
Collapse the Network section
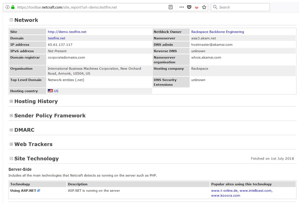tap(11, 20)
